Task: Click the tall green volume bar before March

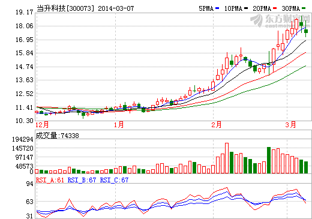Action: [x=269, y=160]
